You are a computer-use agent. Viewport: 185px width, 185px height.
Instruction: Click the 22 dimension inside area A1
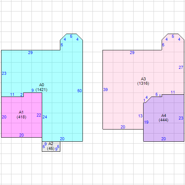point(39,115)
